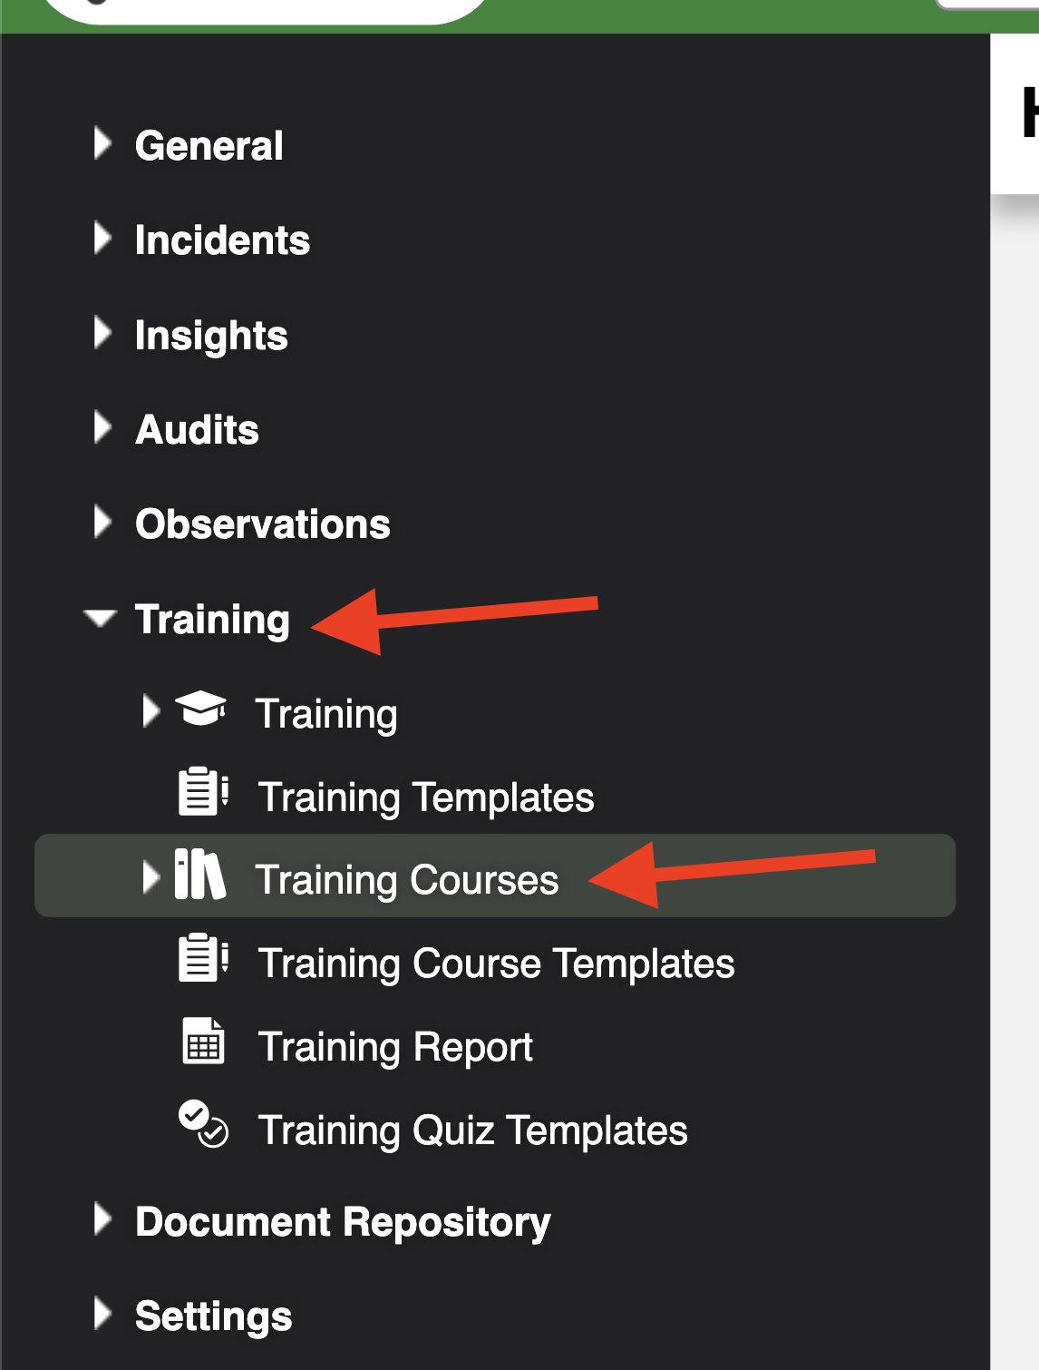
Task: Open the Insights menu section
Action: pyautogui.click(x=211, y=336)
